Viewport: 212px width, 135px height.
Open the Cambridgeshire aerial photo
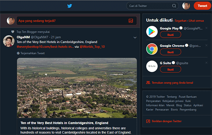click(x=77, y=88)
